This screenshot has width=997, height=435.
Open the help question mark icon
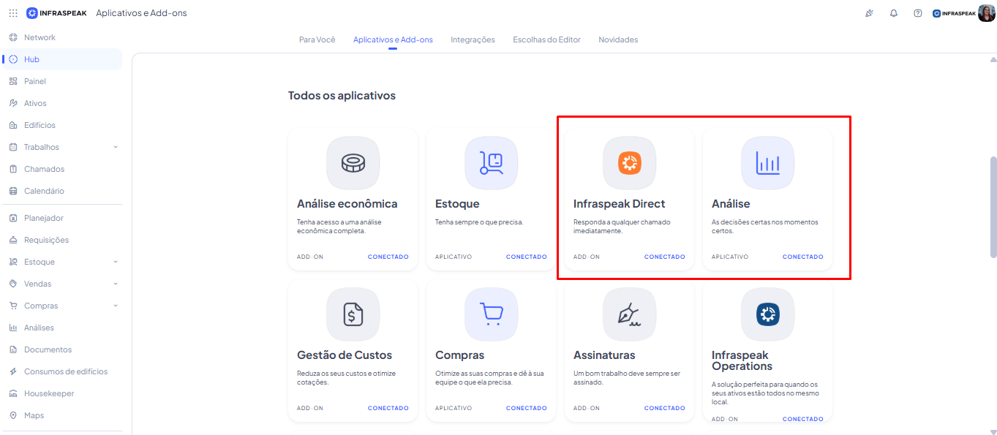[918, 13]
